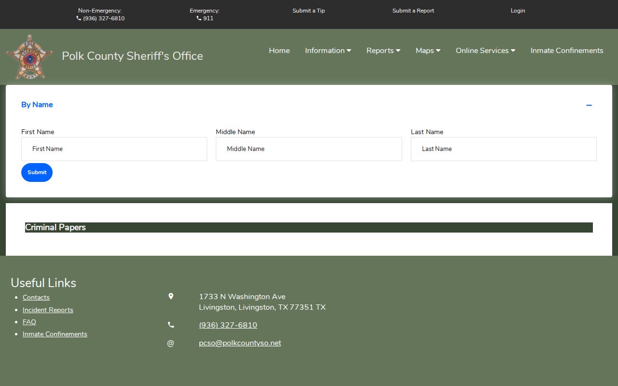Focus the First Name input field
The height and width of the screenshot is (386, 618).
(x=114, y=149)
